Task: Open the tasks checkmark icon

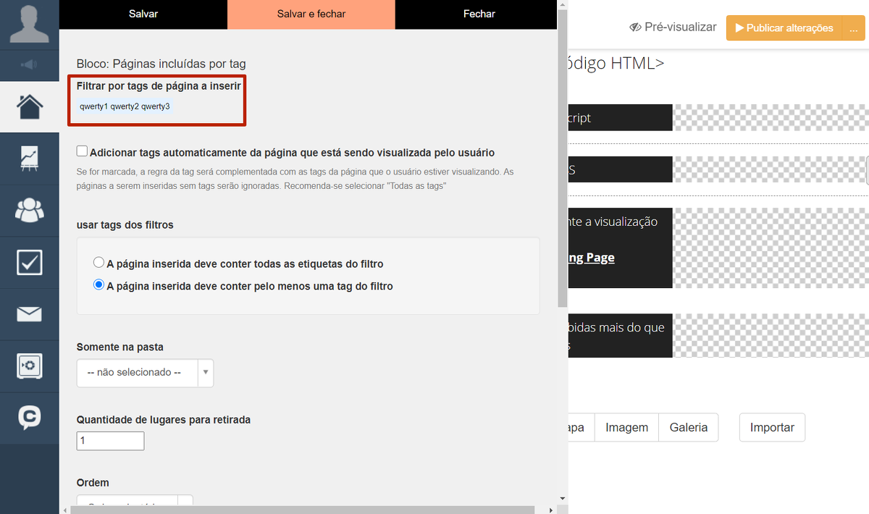Action: 29,262
